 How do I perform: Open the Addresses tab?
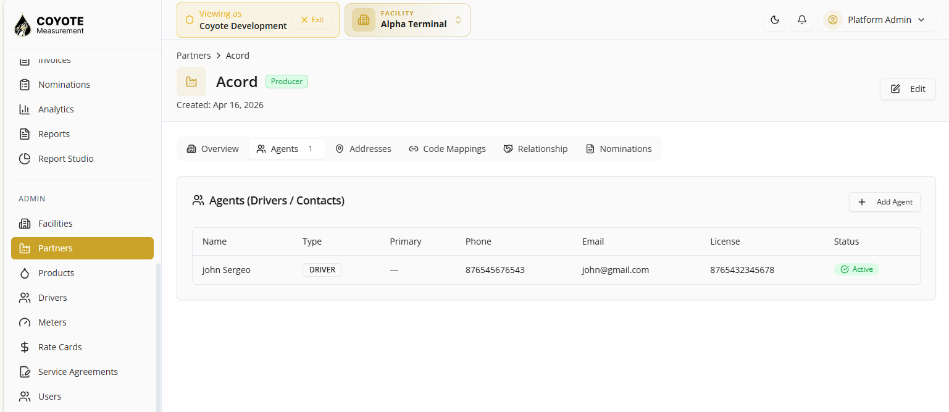click(363, 149)
